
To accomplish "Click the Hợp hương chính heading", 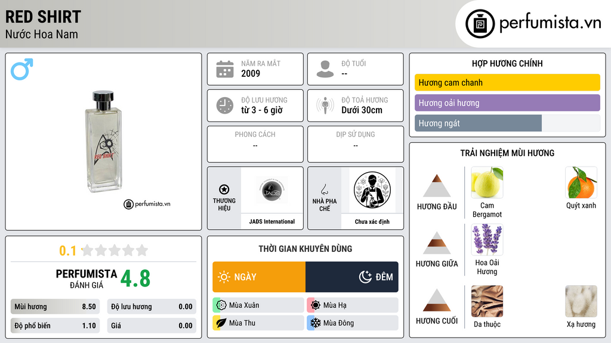I will point(507,63).
